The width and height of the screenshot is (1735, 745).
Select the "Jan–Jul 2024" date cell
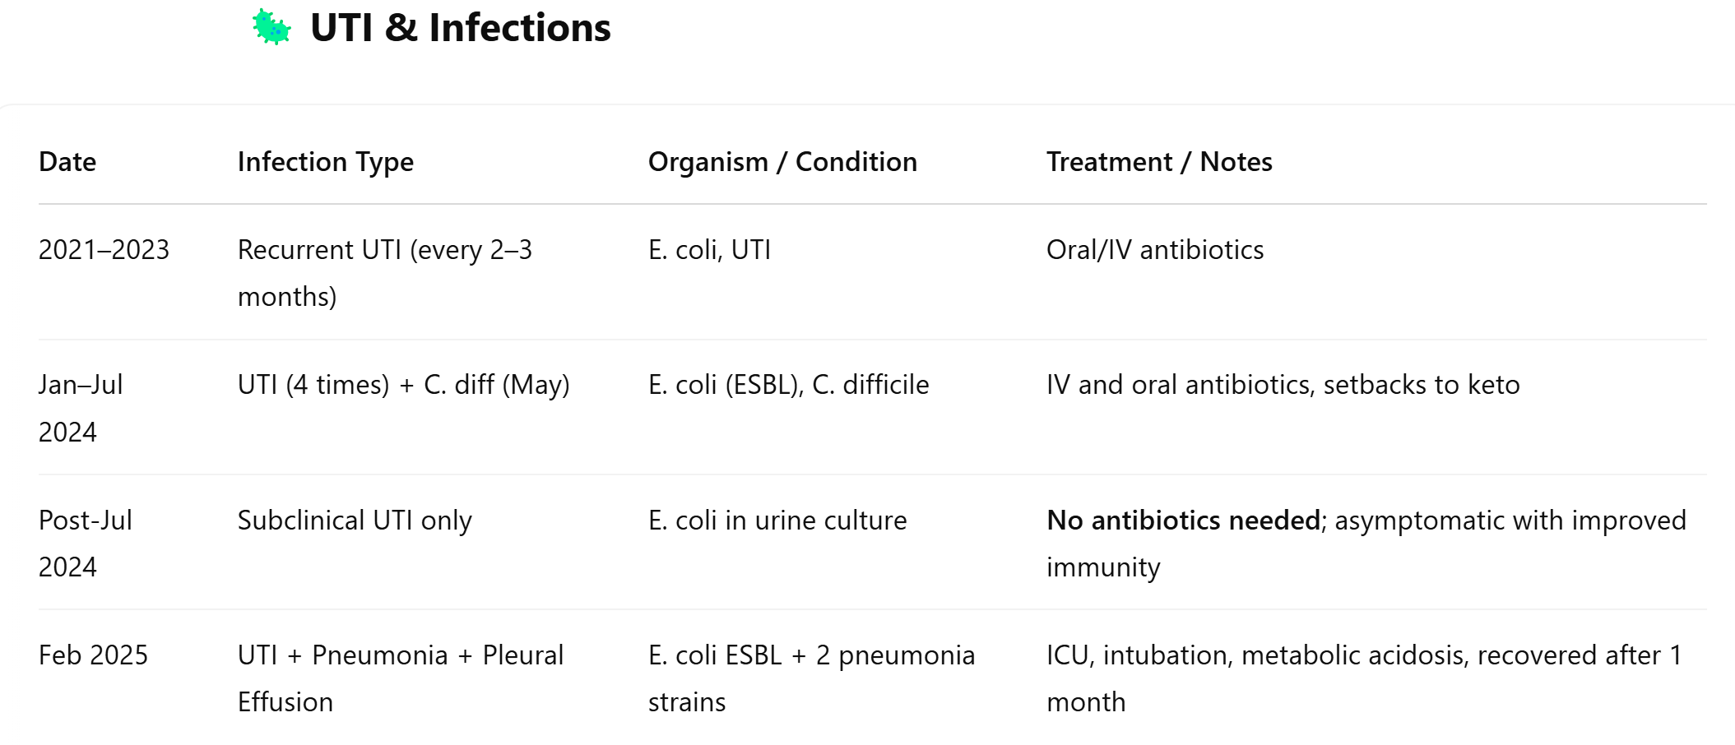coord(81,408)
